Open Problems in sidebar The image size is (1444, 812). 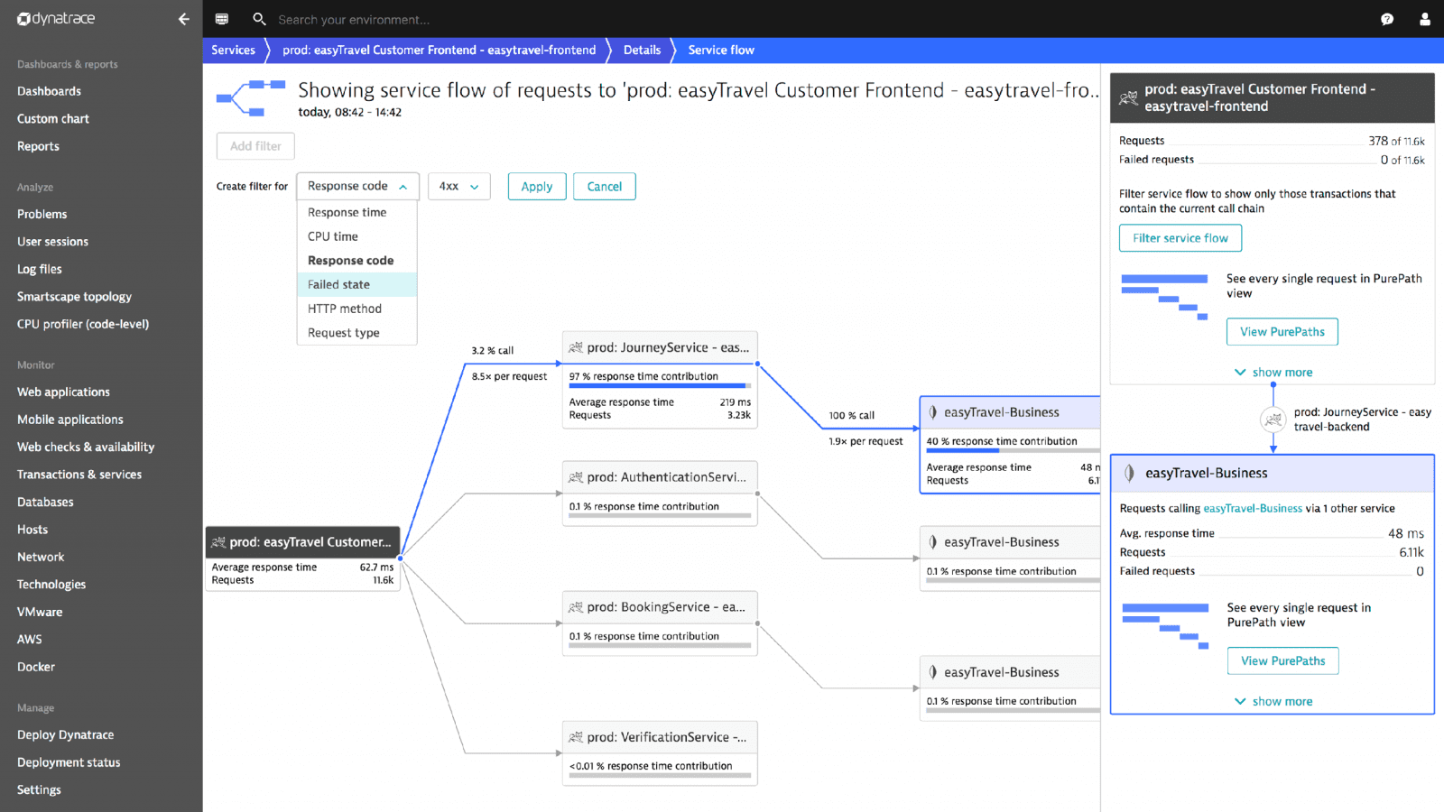(x=42, y=214)
